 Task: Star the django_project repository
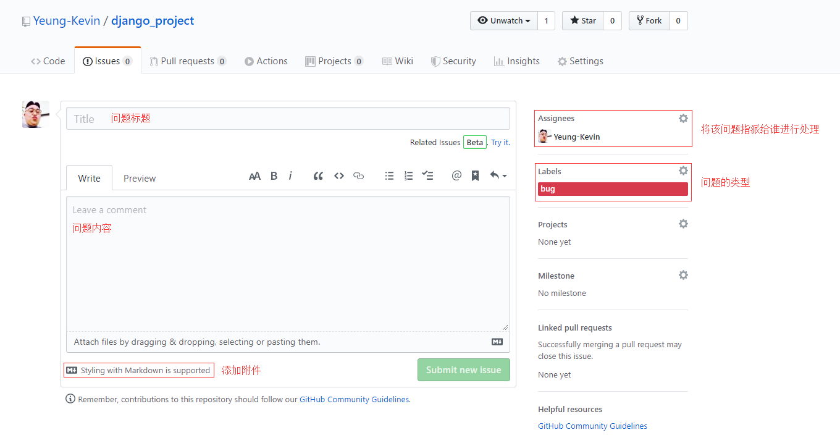pos(582,20)
